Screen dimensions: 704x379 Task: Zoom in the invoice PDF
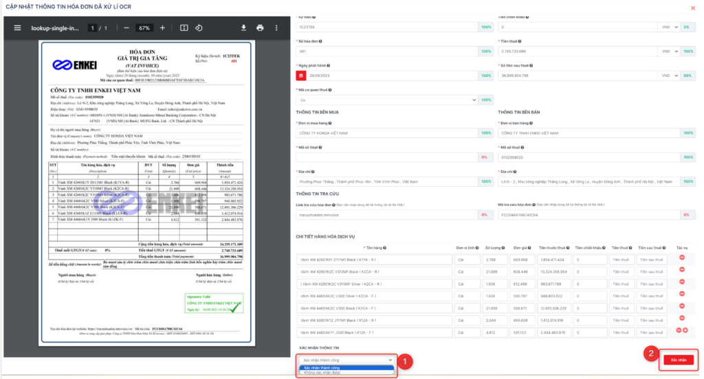coord(162,28)
